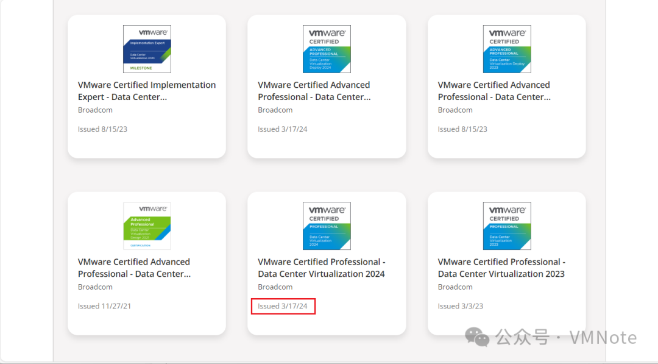Viewport: 658px width, 364px height.
Task: Select the Professional Data Center Virtualization 2023 badge
Action: click(x=506, y=226)
